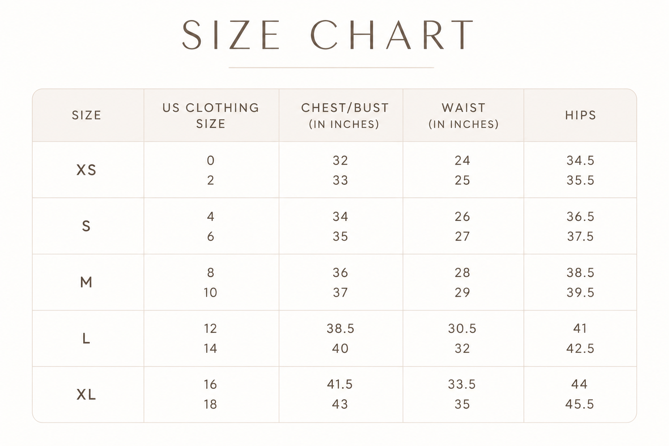Image resolution: width=669 pixels, height=446 pixels.
Task: Click the S size row label
Action: (x=86, y=226)
